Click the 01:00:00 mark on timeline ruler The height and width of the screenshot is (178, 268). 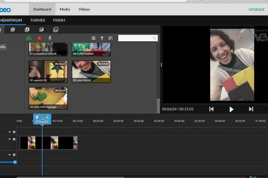coord(260,121)
